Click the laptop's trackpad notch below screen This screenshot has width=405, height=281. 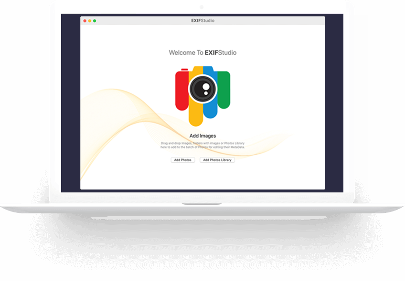pyautogui.click(x=202, y=204)
